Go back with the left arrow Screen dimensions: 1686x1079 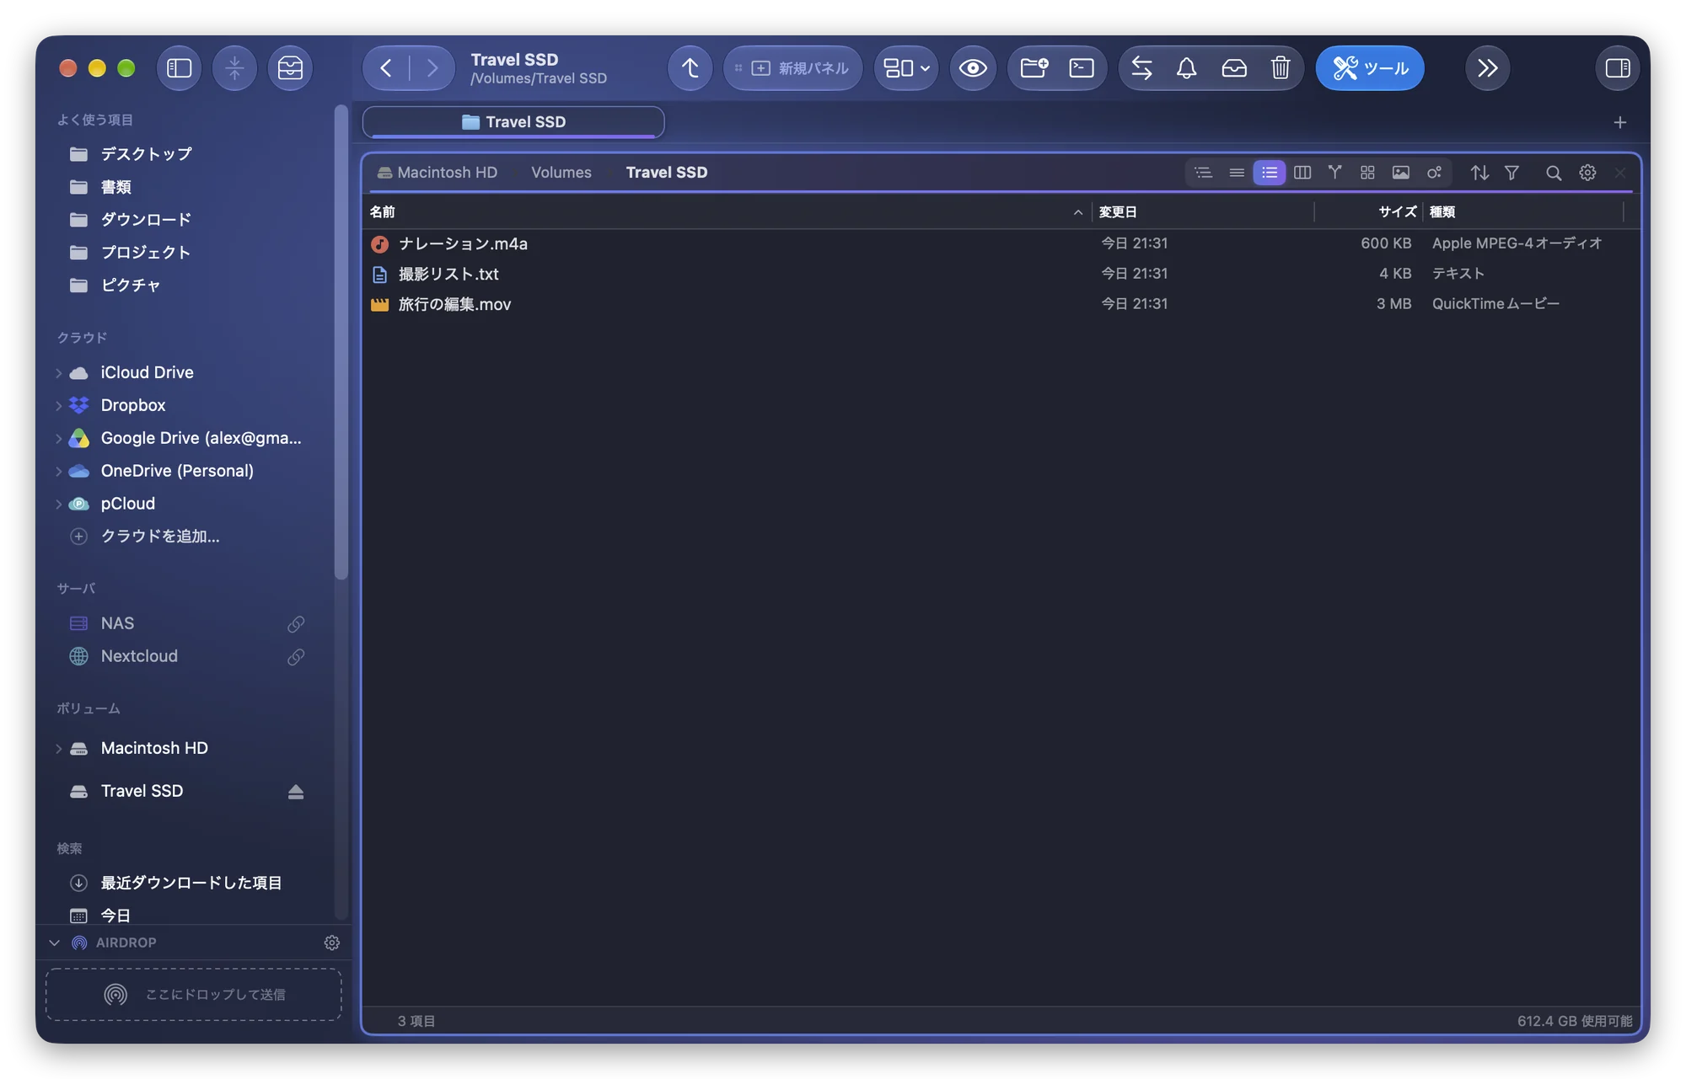pos(386,68)
